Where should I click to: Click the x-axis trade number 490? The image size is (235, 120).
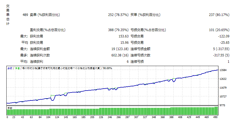[215, 117]
